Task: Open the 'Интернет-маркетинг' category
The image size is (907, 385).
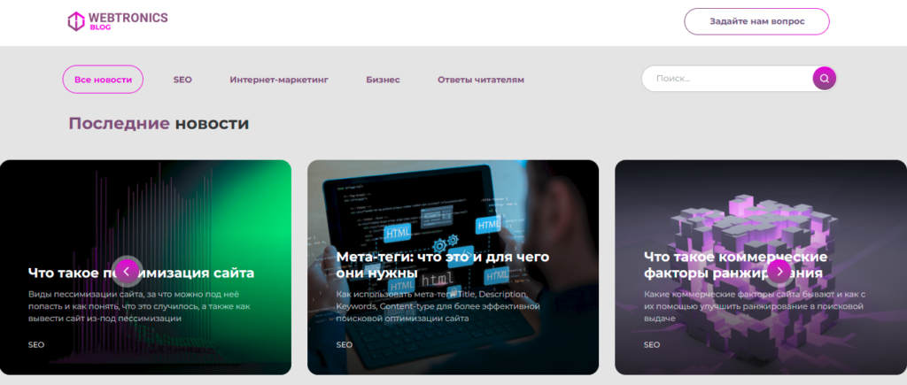Action: [x=279, y=80]
